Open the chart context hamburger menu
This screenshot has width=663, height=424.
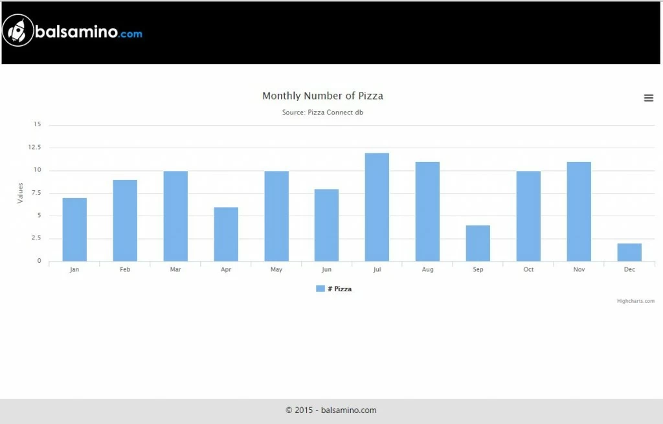click(x=648, y=98)
